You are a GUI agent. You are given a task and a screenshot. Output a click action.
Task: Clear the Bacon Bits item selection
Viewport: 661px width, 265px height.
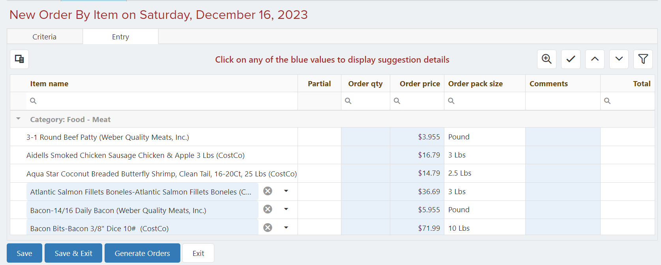(x=268, y=228)
